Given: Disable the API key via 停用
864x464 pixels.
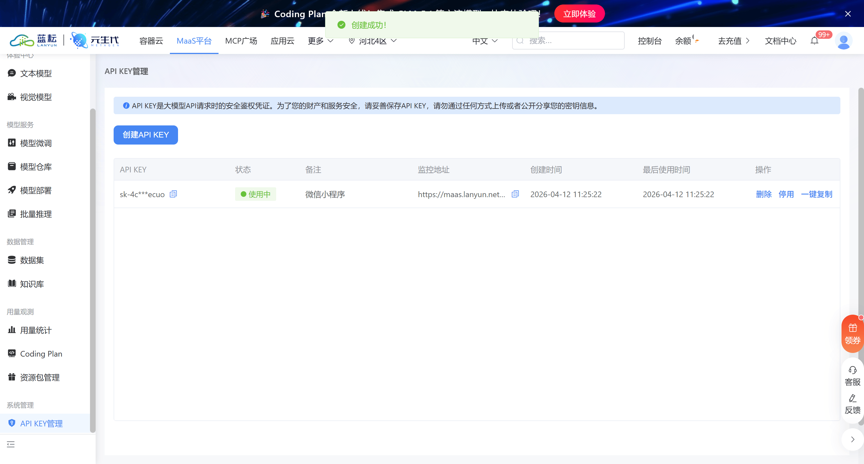Looking at the screenshot, I should tap(786, 194).
